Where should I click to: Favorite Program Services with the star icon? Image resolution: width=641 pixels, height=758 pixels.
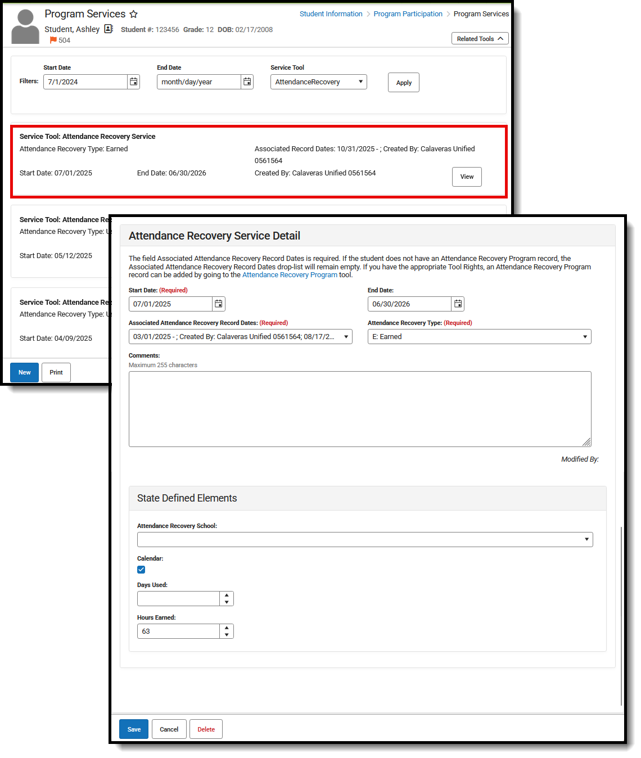[x=133, y=13]
